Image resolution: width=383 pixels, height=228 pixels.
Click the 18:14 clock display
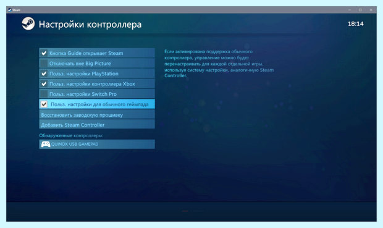point(355,23)
